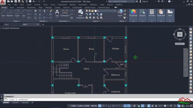Open the Express Tools ribbon tab
Viewport: 193px width, 108px height.
[x=90, y=7]
